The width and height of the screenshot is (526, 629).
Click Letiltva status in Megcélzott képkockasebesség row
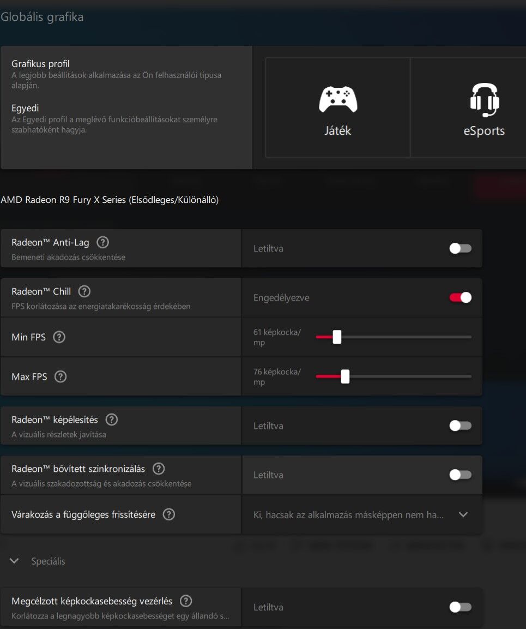pyautogui.click(x=268, y=607)
